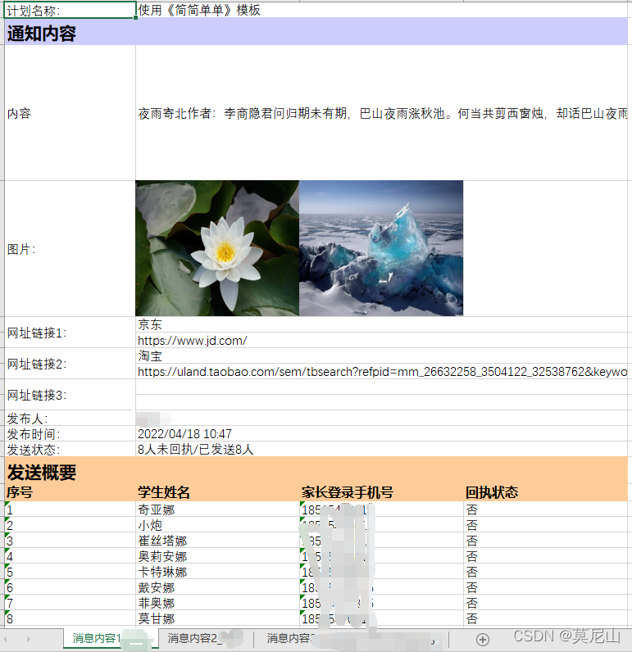
Task: Select the student name 卡特琳娜
Action: pos(217,572)
